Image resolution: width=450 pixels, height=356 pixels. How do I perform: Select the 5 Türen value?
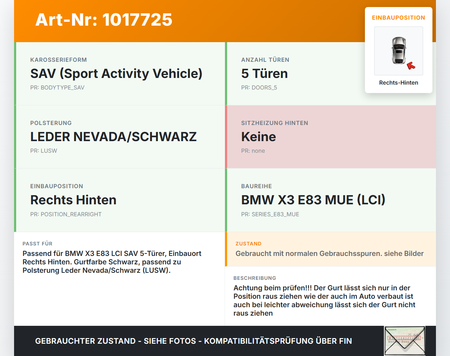(x=264, y=73)
